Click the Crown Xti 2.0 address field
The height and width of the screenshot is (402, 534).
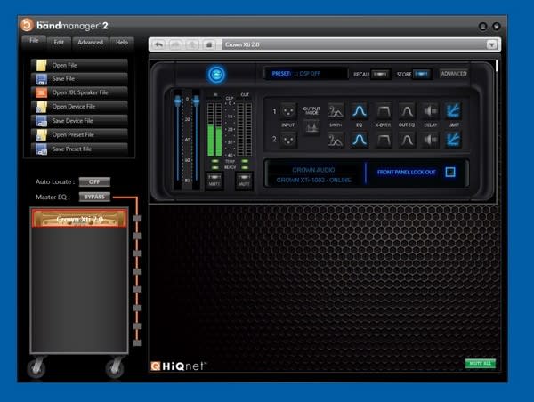click(354, 44)
